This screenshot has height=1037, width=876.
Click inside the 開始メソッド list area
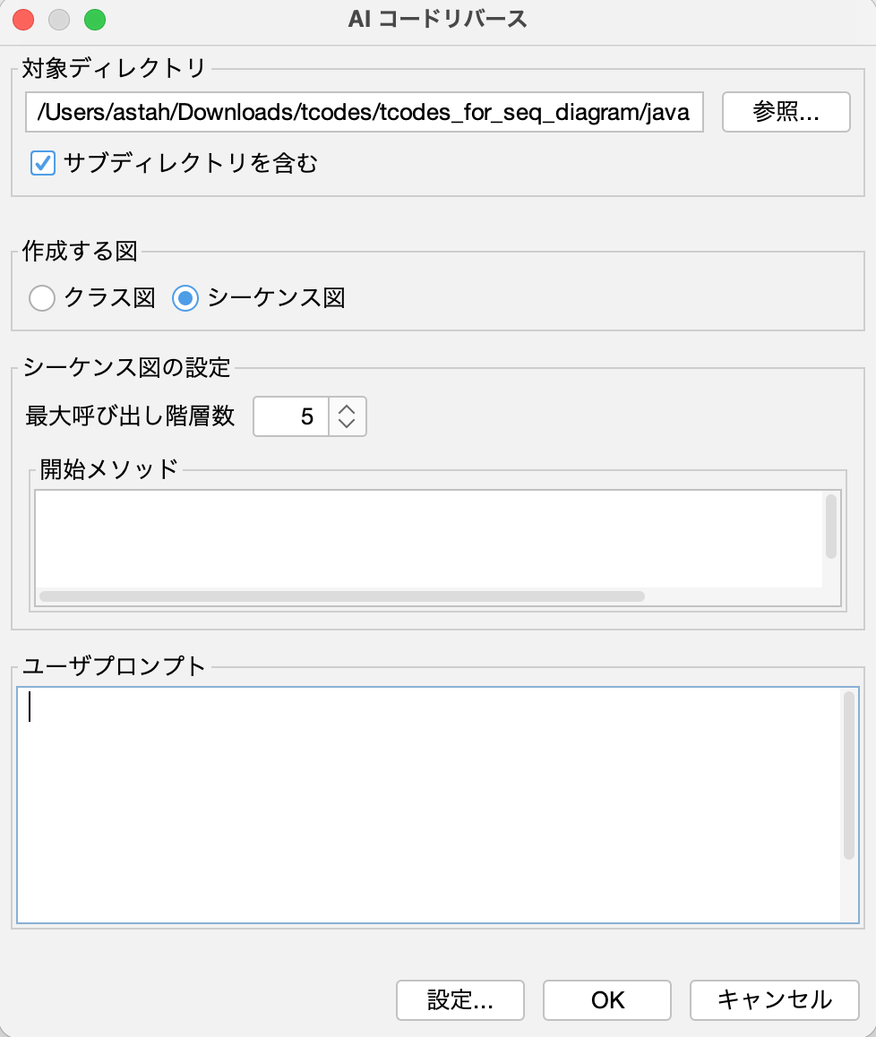click(x=428, y=537)
